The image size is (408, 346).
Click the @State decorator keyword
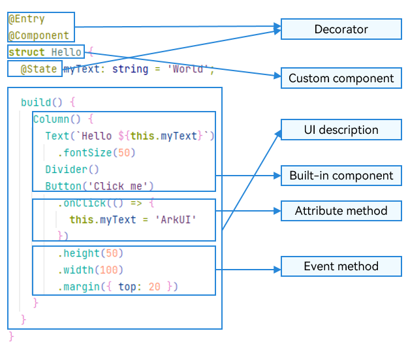pyautogui.click(x=39, y=69)
